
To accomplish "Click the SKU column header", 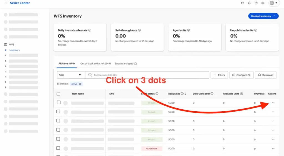I will coord(111,94).
